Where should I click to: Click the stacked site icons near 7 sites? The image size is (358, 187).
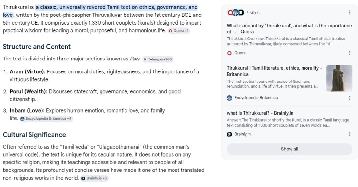[235, 13]
